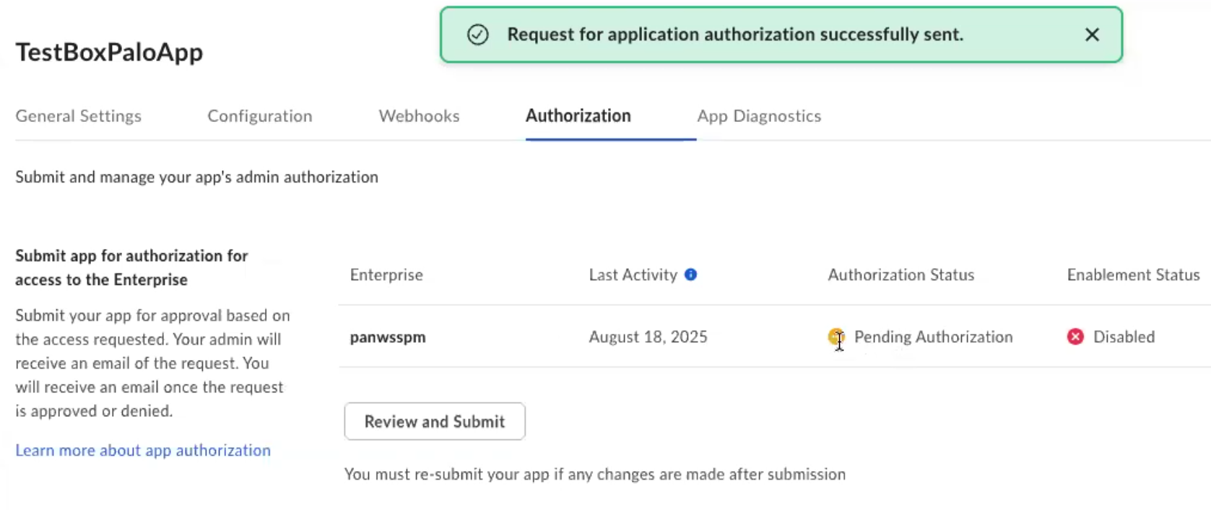1211x510 pixels.
Task: Click the TestBoxPaloApp title heading
Action: click(x=109, y=52)
